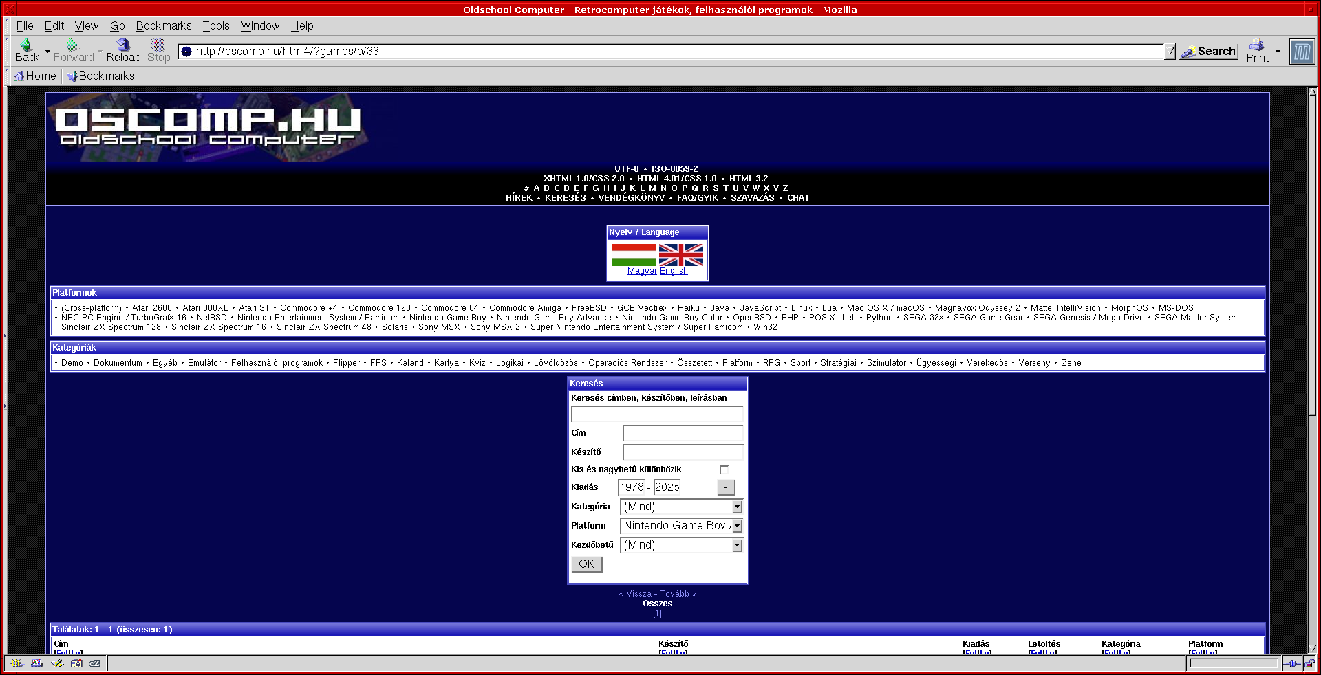Select the Hungarian flag image
The image size is (1321, 675).
coord(634,255)
